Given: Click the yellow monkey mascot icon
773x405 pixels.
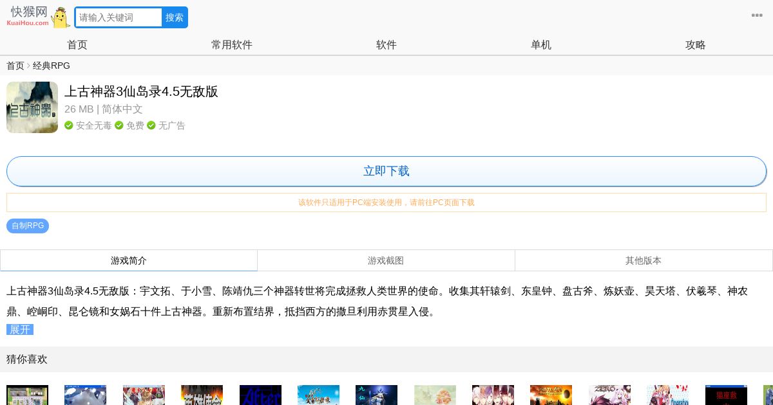Looking at the screenshot, I should click(61, 18).
